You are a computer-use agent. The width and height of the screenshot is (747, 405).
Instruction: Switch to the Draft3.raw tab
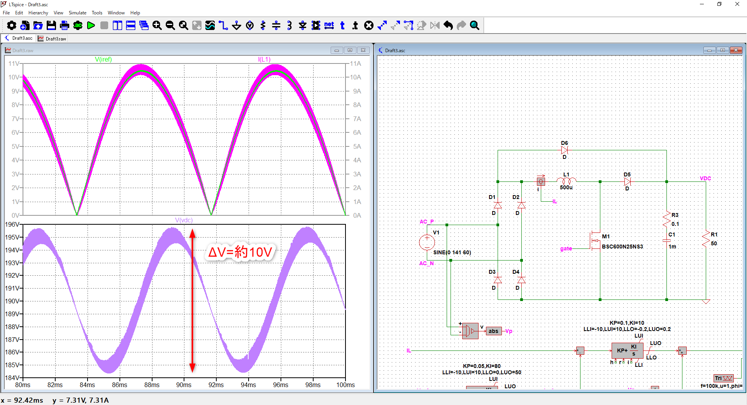(52, 39)
